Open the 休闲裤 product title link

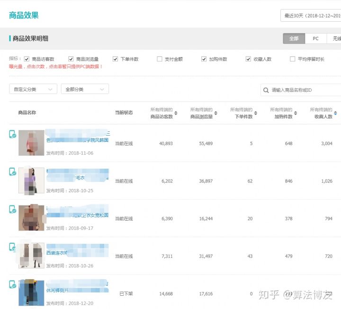(x=58, y=290)
